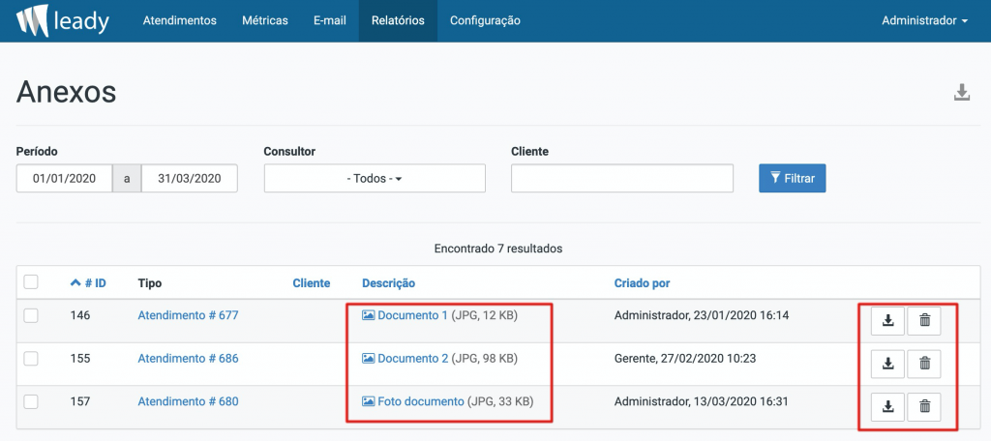Toggle the select-all checkbox in the table header
Image resolution: width=991 pixels, height=441 pixels.
(31, 281)
